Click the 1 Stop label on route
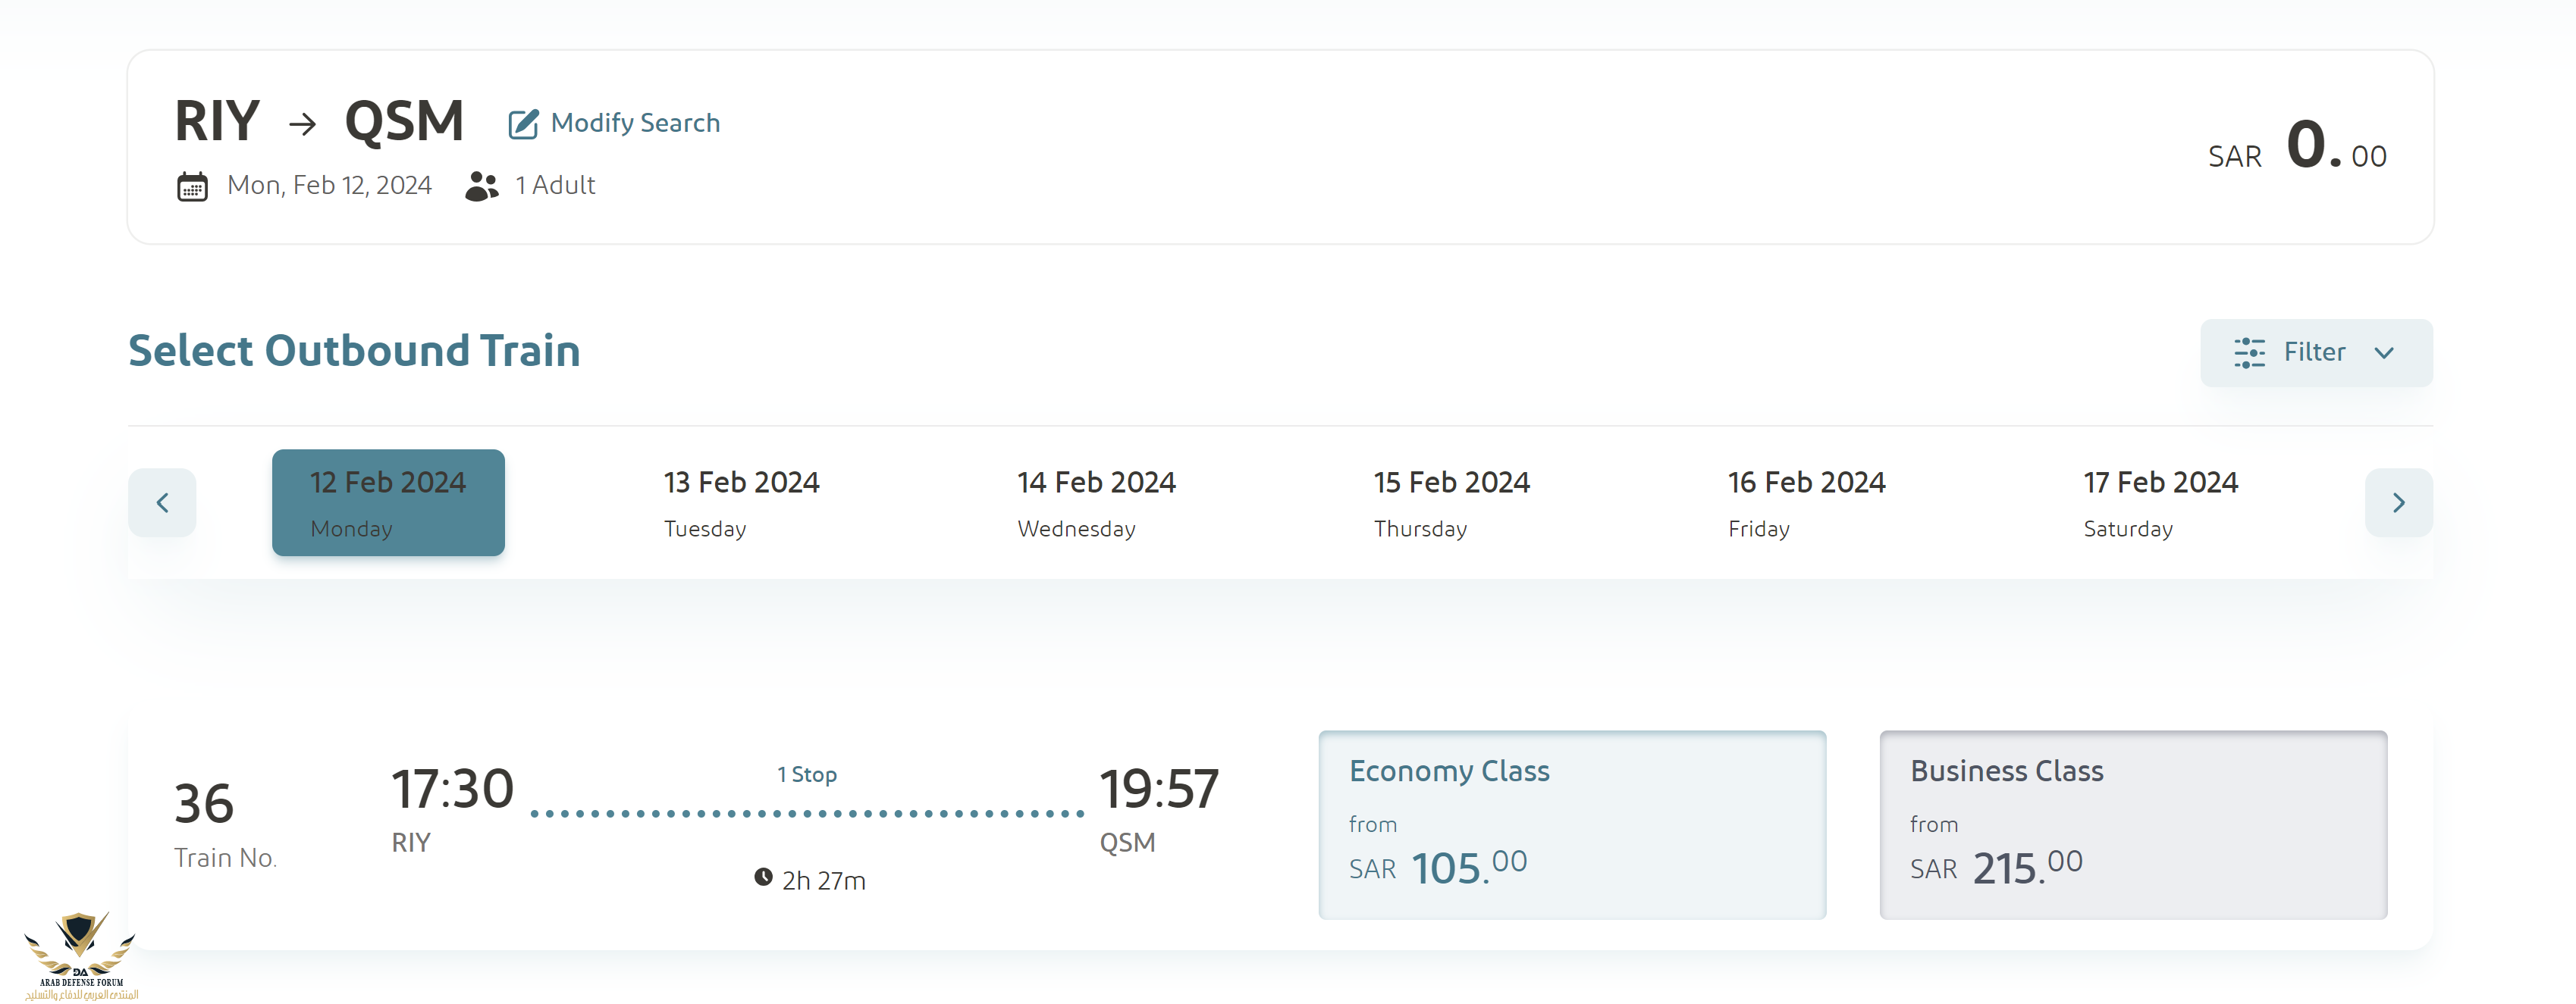2576x1004 pixels. [x=807, y=774]
